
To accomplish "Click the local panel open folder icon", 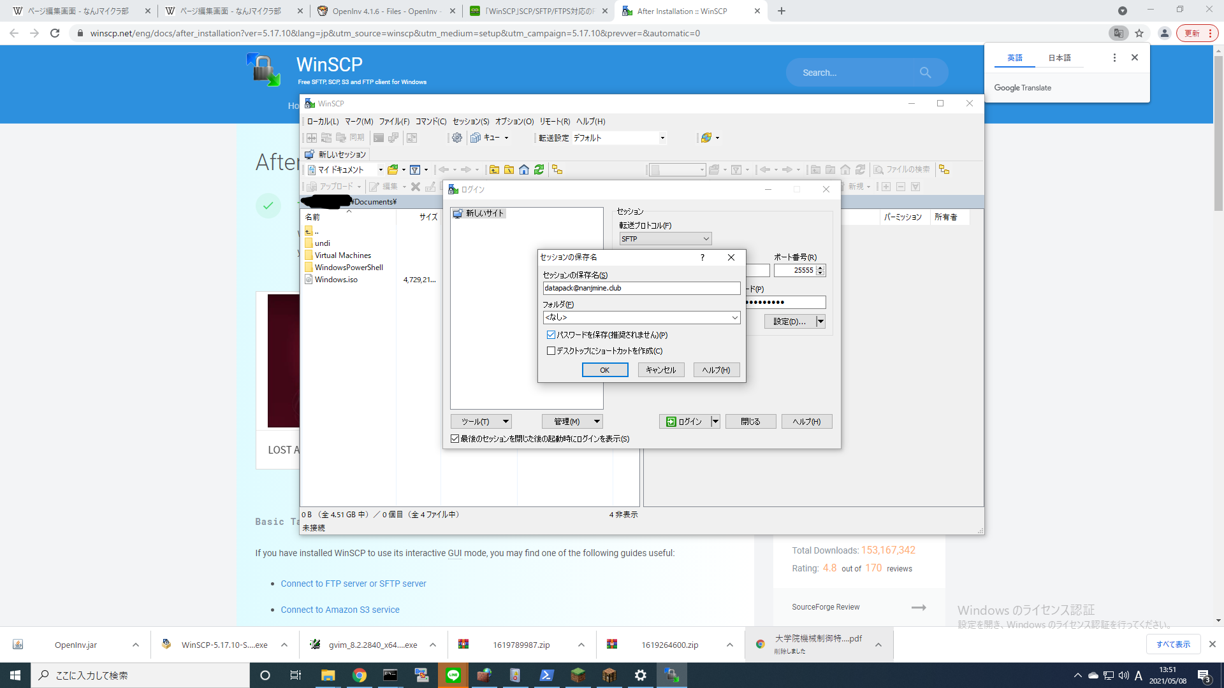I will click(393, 169).
